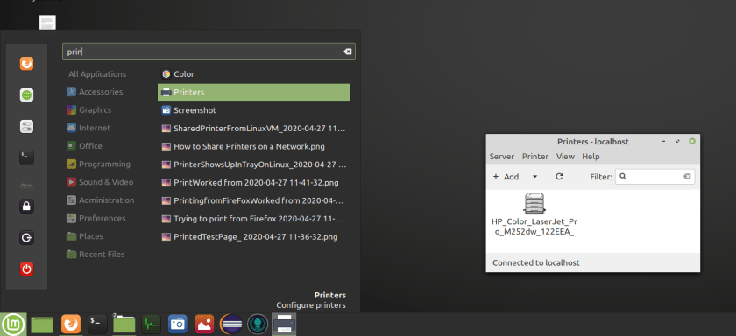Open GitKraken from the panel
The width and height of the screenshot is (736, 336).
(258, 324)
